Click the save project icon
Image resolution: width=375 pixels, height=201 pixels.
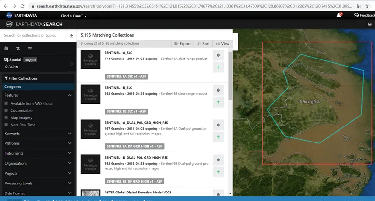(x=370, y=24)
